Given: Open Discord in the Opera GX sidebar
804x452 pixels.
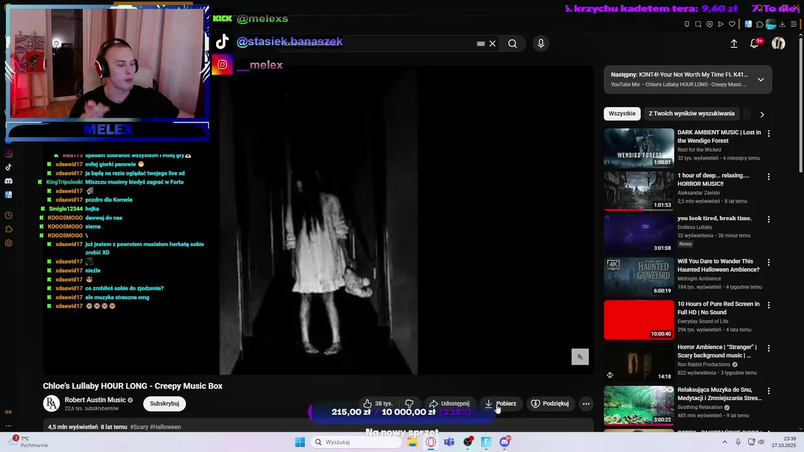Looking at the screenshot, I should click(9, 181).
